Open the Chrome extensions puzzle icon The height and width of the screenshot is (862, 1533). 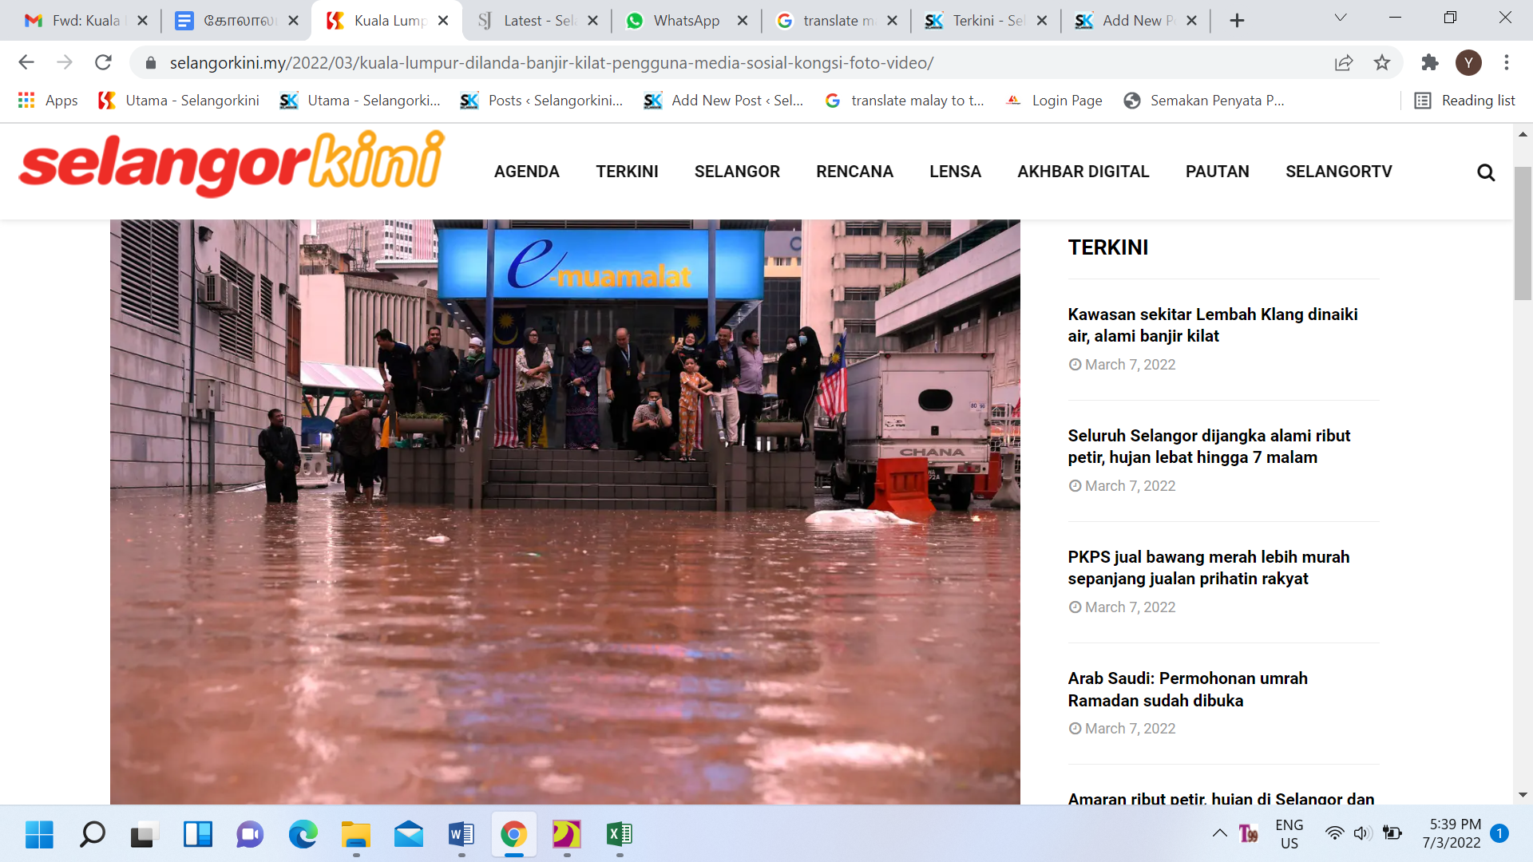[x=1429, y=62]
